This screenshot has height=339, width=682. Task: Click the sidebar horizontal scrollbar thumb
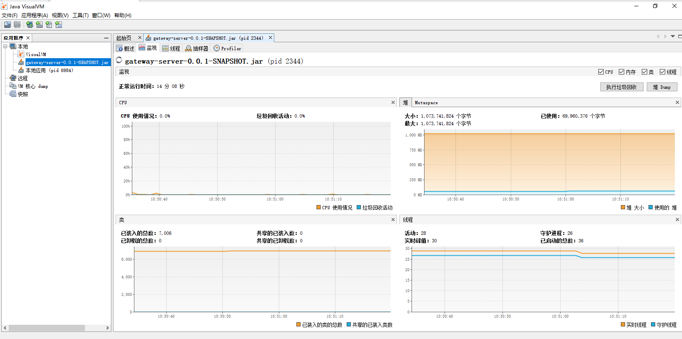coord(46,328)
